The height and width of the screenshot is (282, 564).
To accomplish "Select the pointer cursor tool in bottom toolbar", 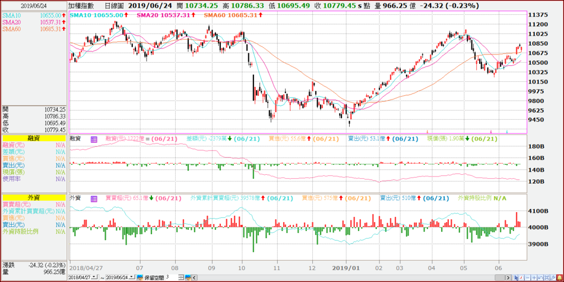I will 515,278.
